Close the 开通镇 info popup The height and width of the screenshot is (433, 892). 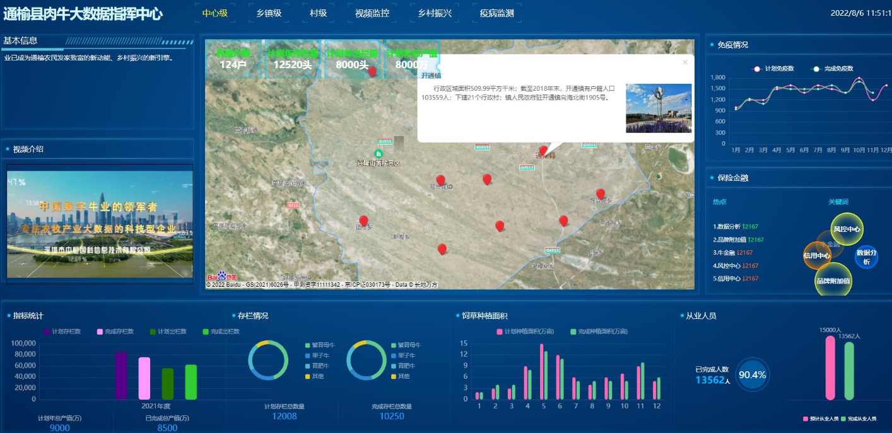pos(685,62)
